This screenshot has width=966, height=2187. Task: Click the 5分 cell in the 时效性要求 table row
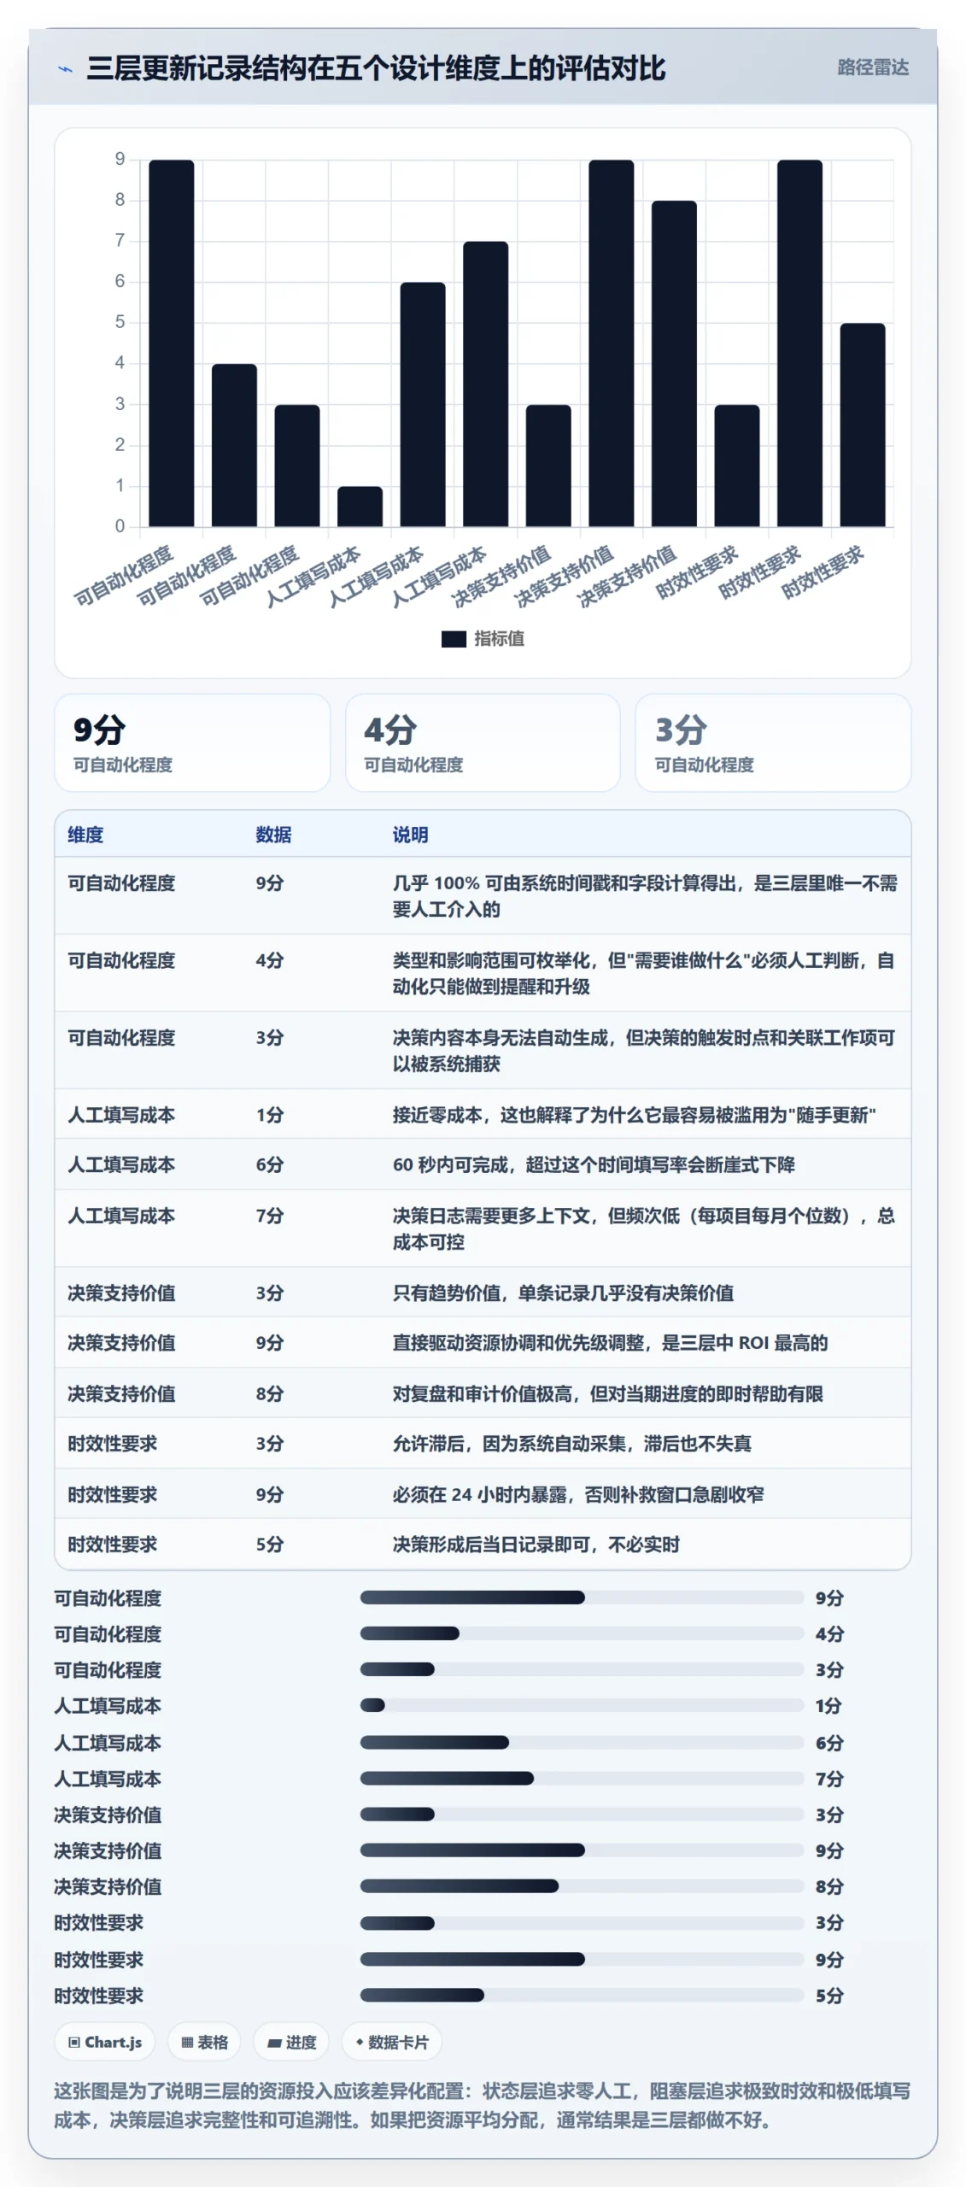click(269, 1544)
